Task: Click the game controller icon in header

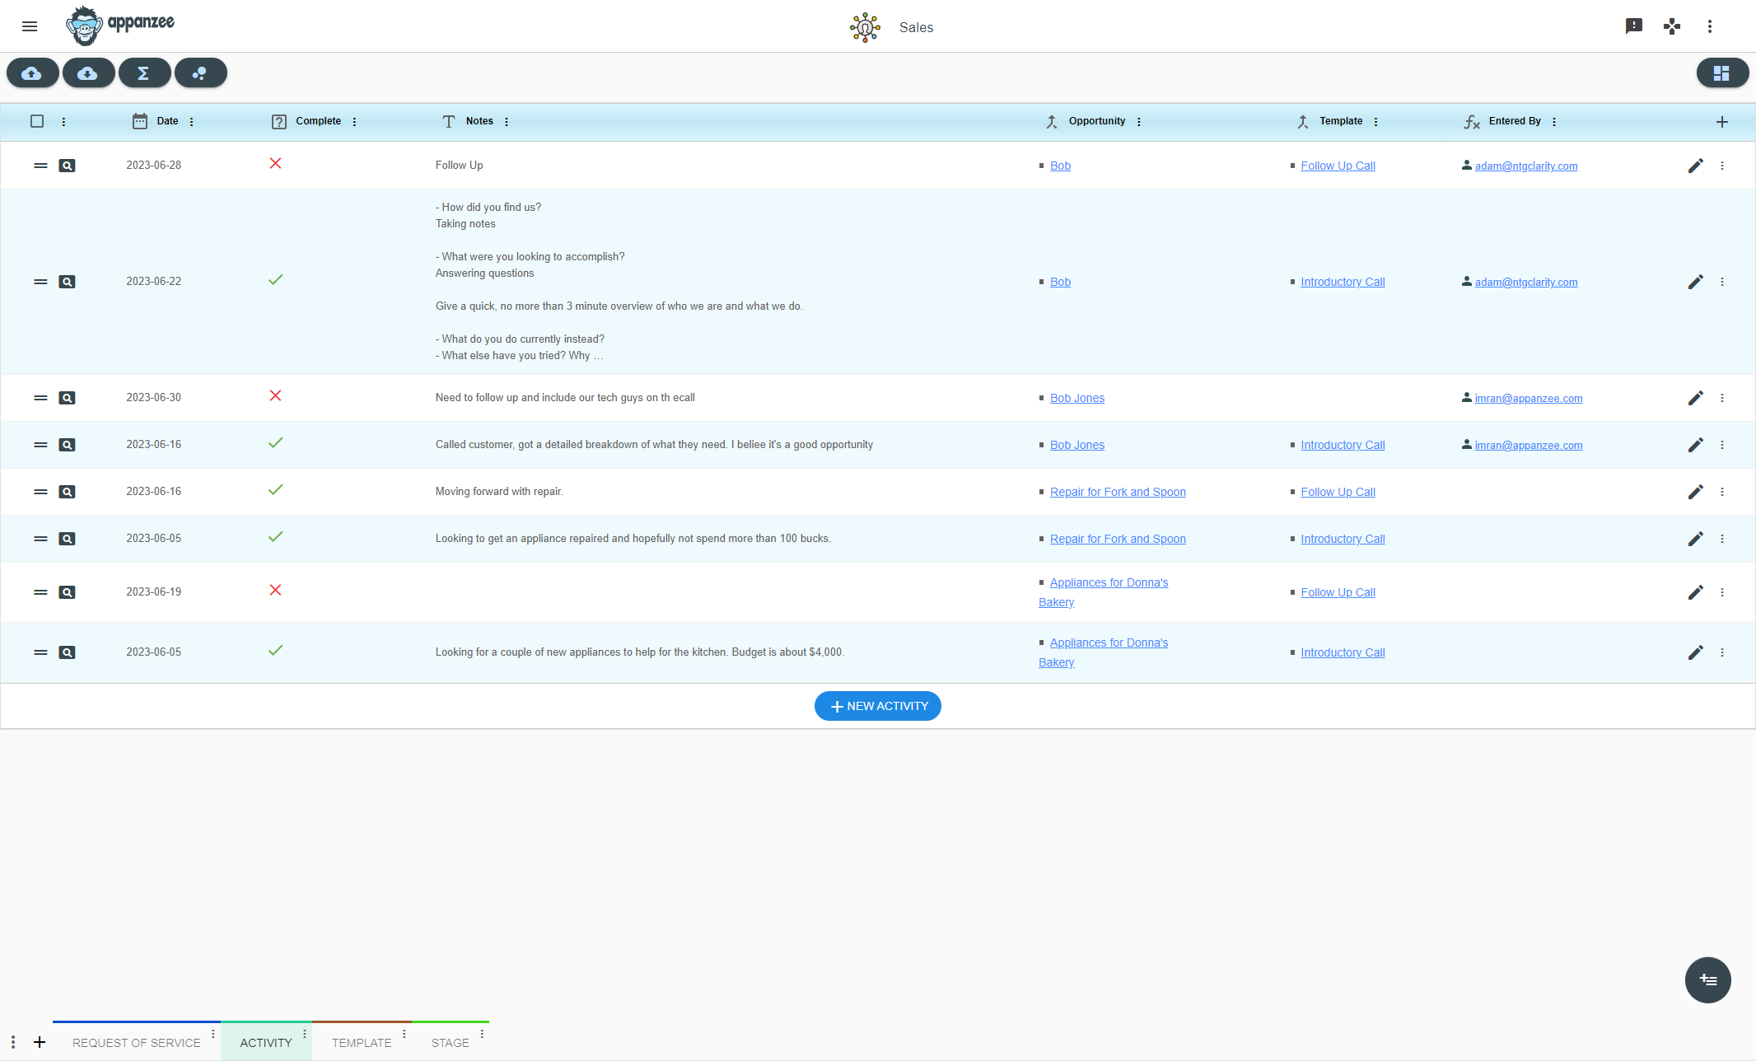Action: click(1672, 26)
